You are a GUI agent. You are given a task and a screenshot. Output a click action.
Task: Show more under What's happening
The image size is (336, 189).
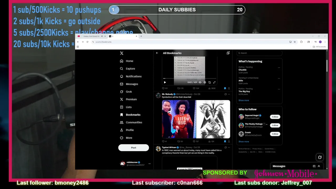tap(244, 100)
